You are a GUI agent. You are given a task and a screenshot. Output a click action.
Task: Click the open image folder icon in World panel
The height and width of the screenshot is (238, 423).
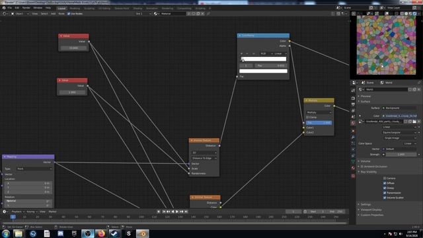point(414,122)
